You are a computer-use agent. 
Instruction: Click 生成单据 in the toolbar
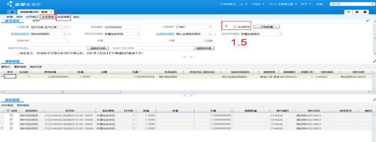pyautogui.click(x=63, y=17)
